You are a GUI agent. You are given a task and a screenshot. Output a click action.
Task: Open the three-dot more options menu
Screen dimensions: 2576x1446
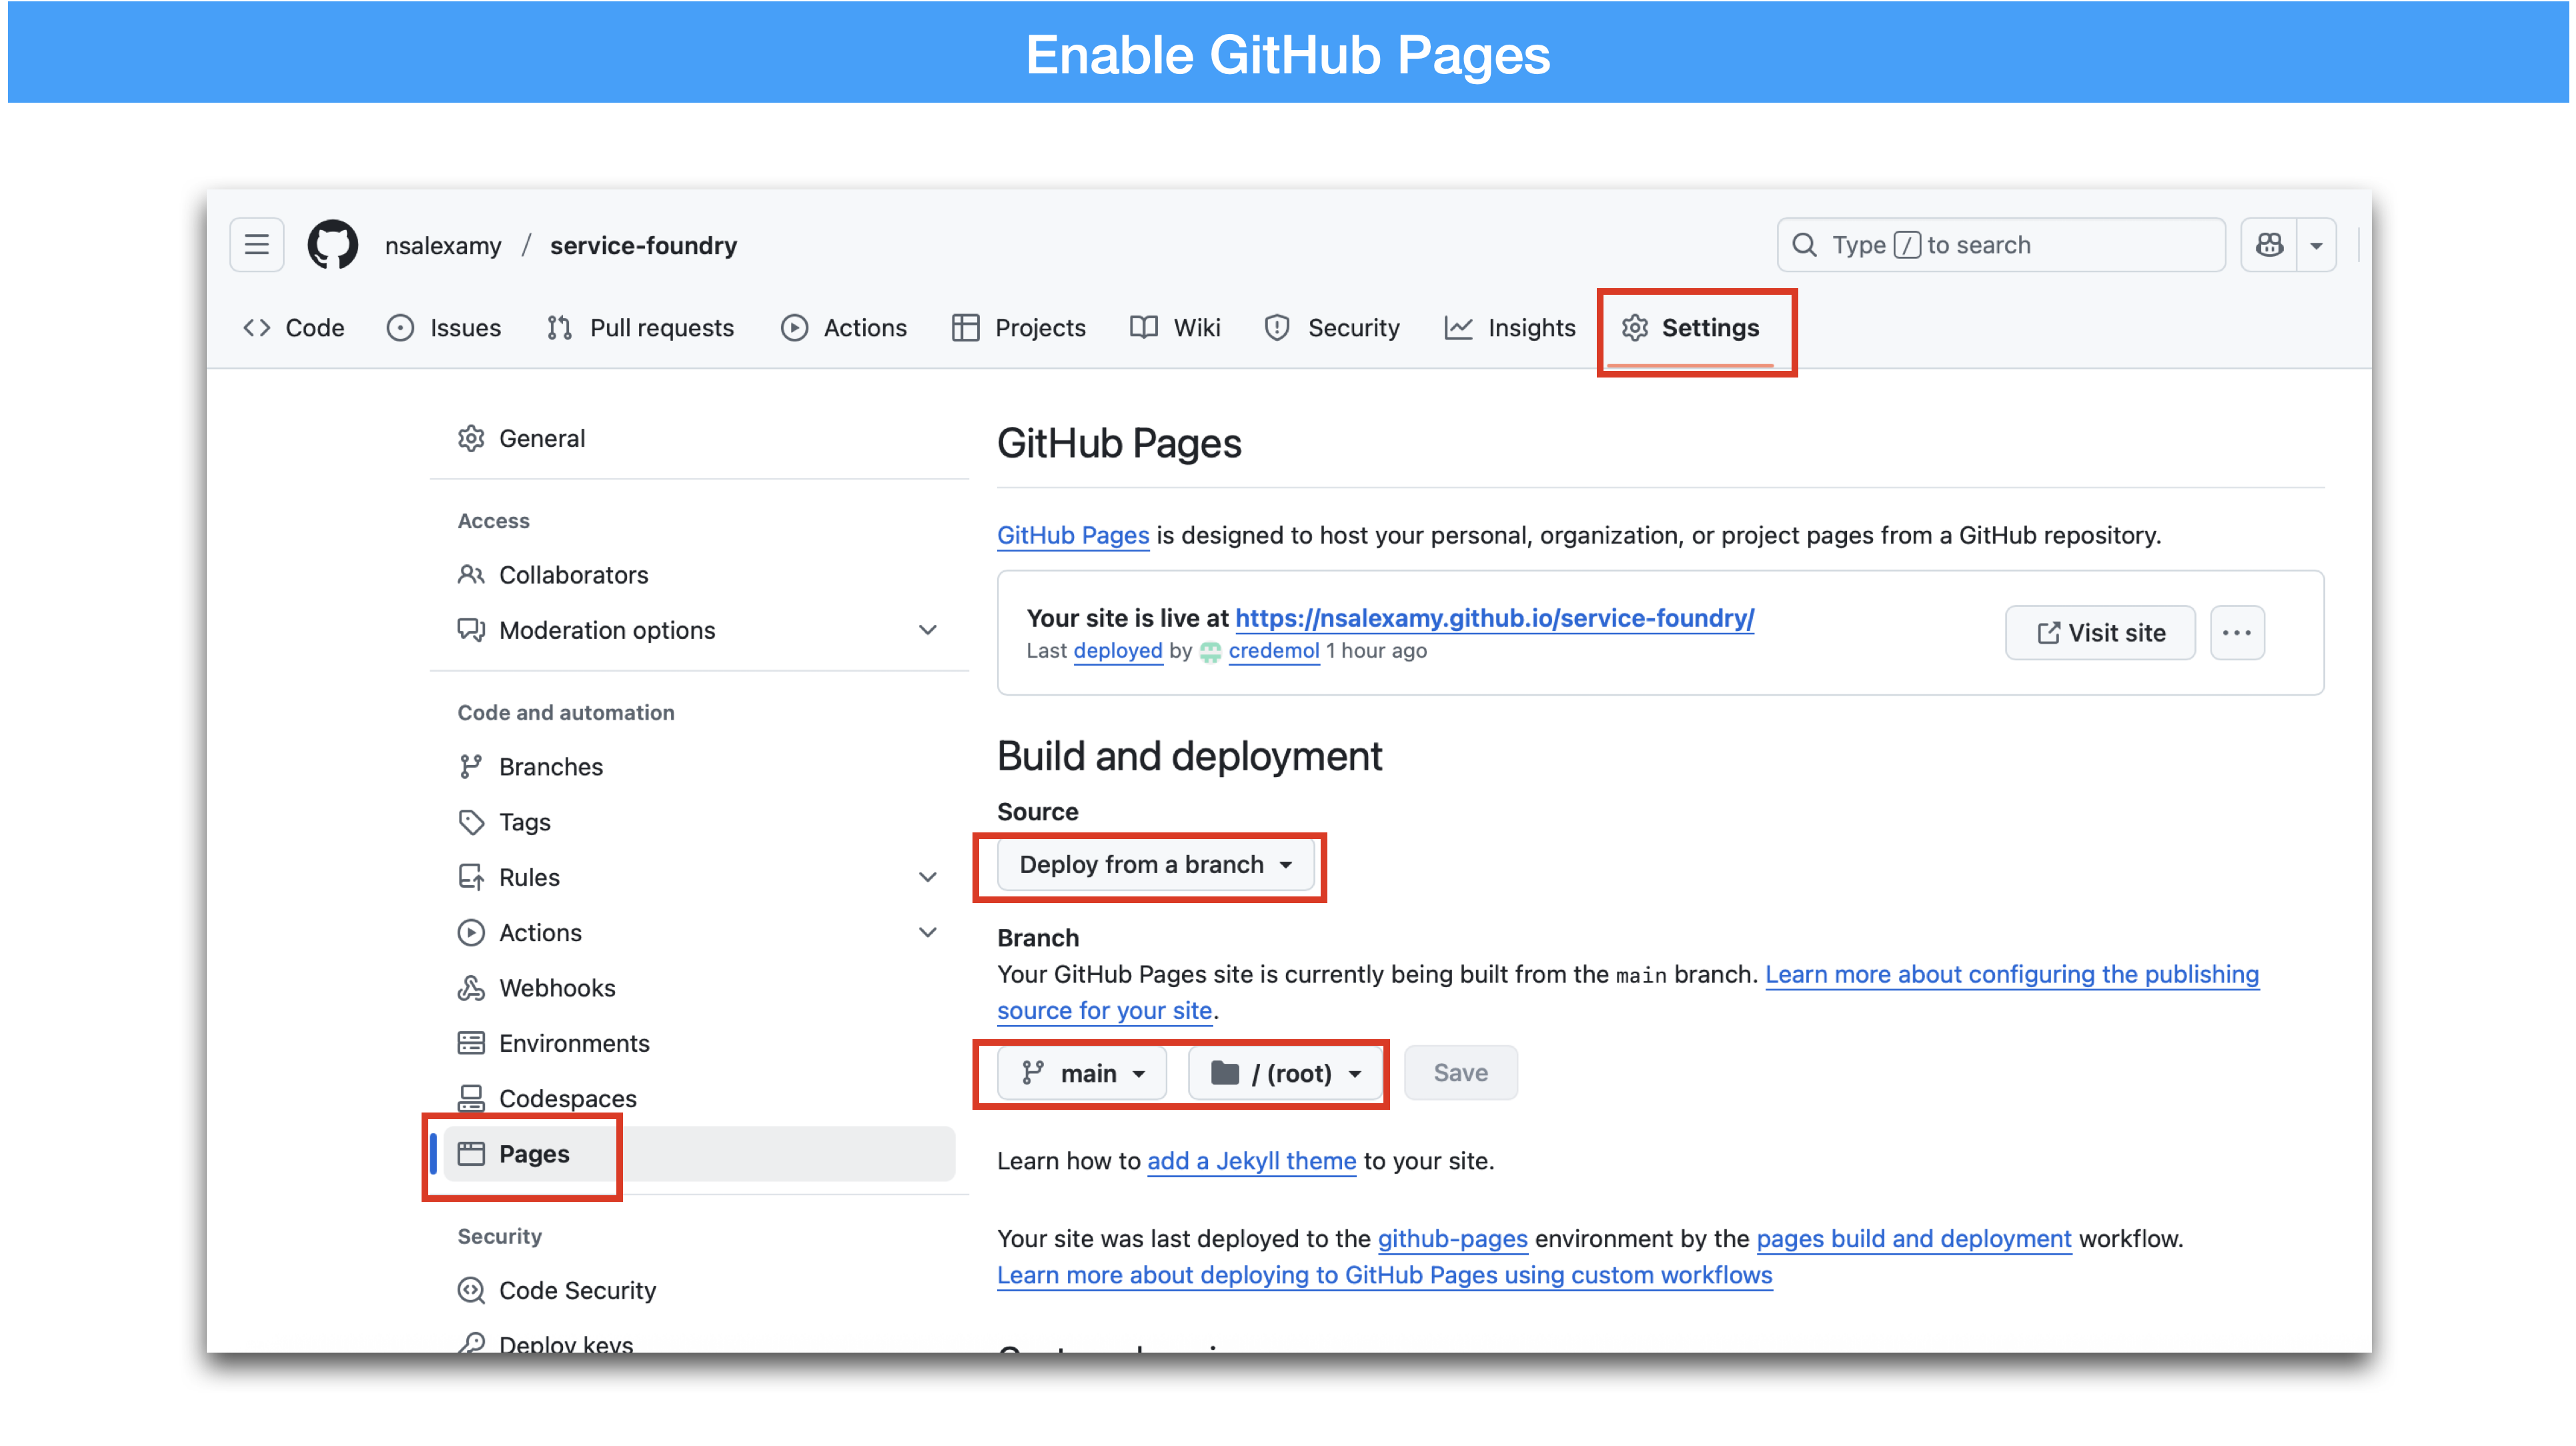click(x=2237, y=633)
